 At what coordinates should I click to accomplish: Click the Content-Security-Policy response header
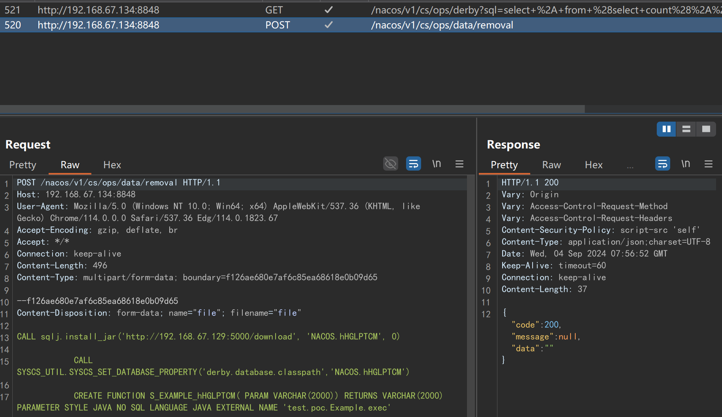click(x=601, y=230)
